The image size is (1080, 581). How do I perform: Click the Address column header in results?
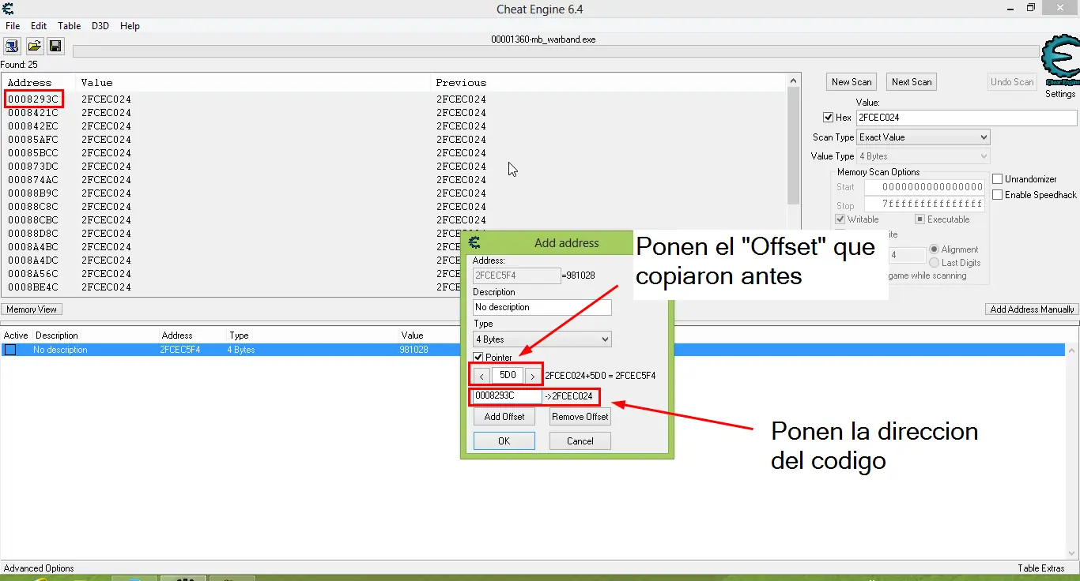click(x=30, y=83)
